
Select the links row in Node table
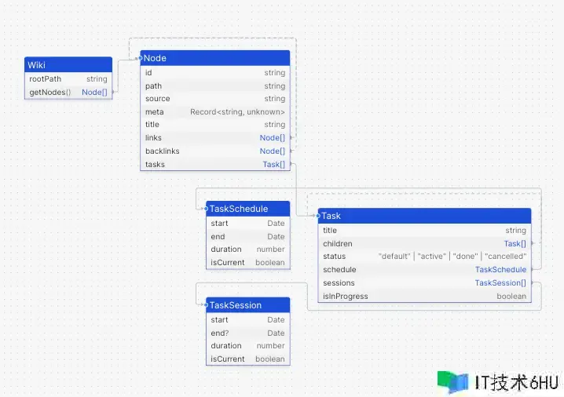(x=214, y=138)
